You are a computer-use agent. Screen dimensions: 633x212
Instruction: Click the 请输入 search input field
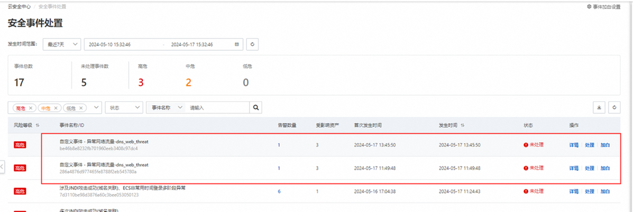tap(217, 107)
